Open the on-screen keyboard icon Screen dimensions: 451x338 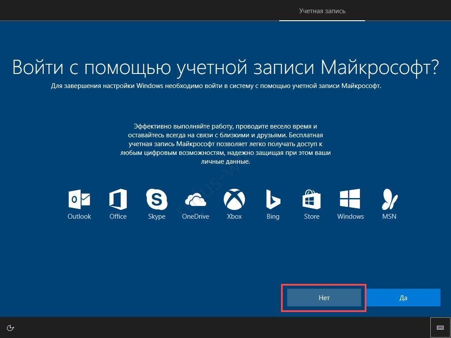pos(440,327)
